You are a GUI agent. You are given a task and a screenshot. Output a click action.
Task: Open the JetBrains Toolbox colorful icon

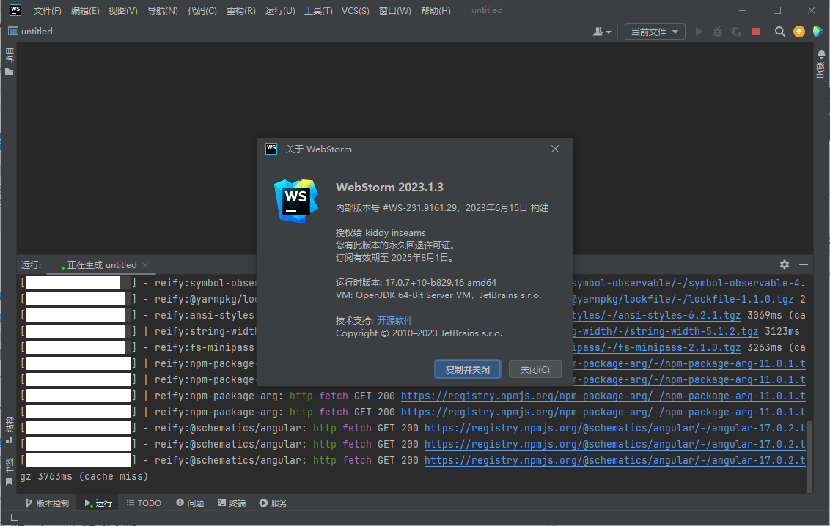[x=818, y=32]
